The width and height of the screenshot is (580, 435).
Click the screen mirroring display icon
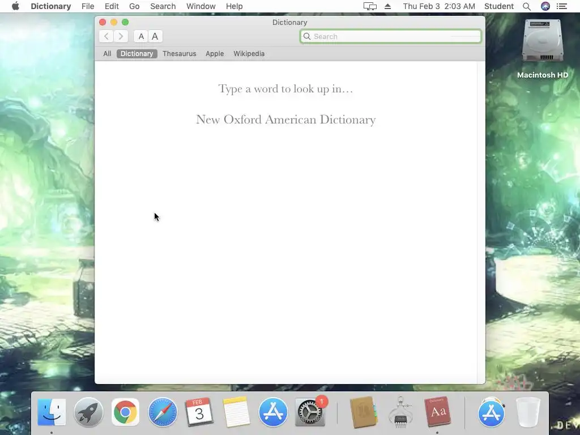[370, 6]
